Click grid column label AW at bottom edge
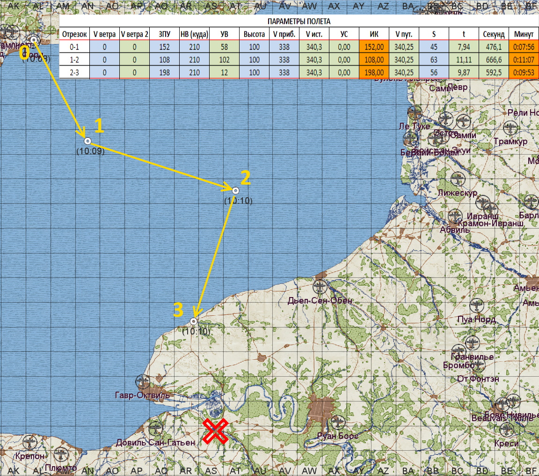The width and height of the screenshot is (539, 476). pos(309,470)
